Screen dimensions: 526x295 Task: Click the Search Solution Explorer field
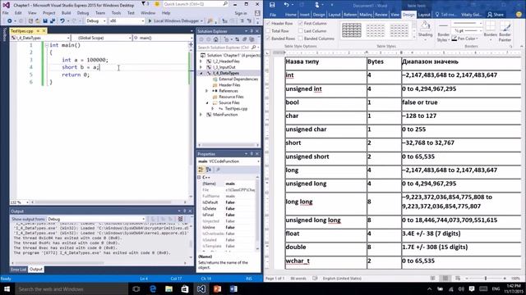click(228, 48)
